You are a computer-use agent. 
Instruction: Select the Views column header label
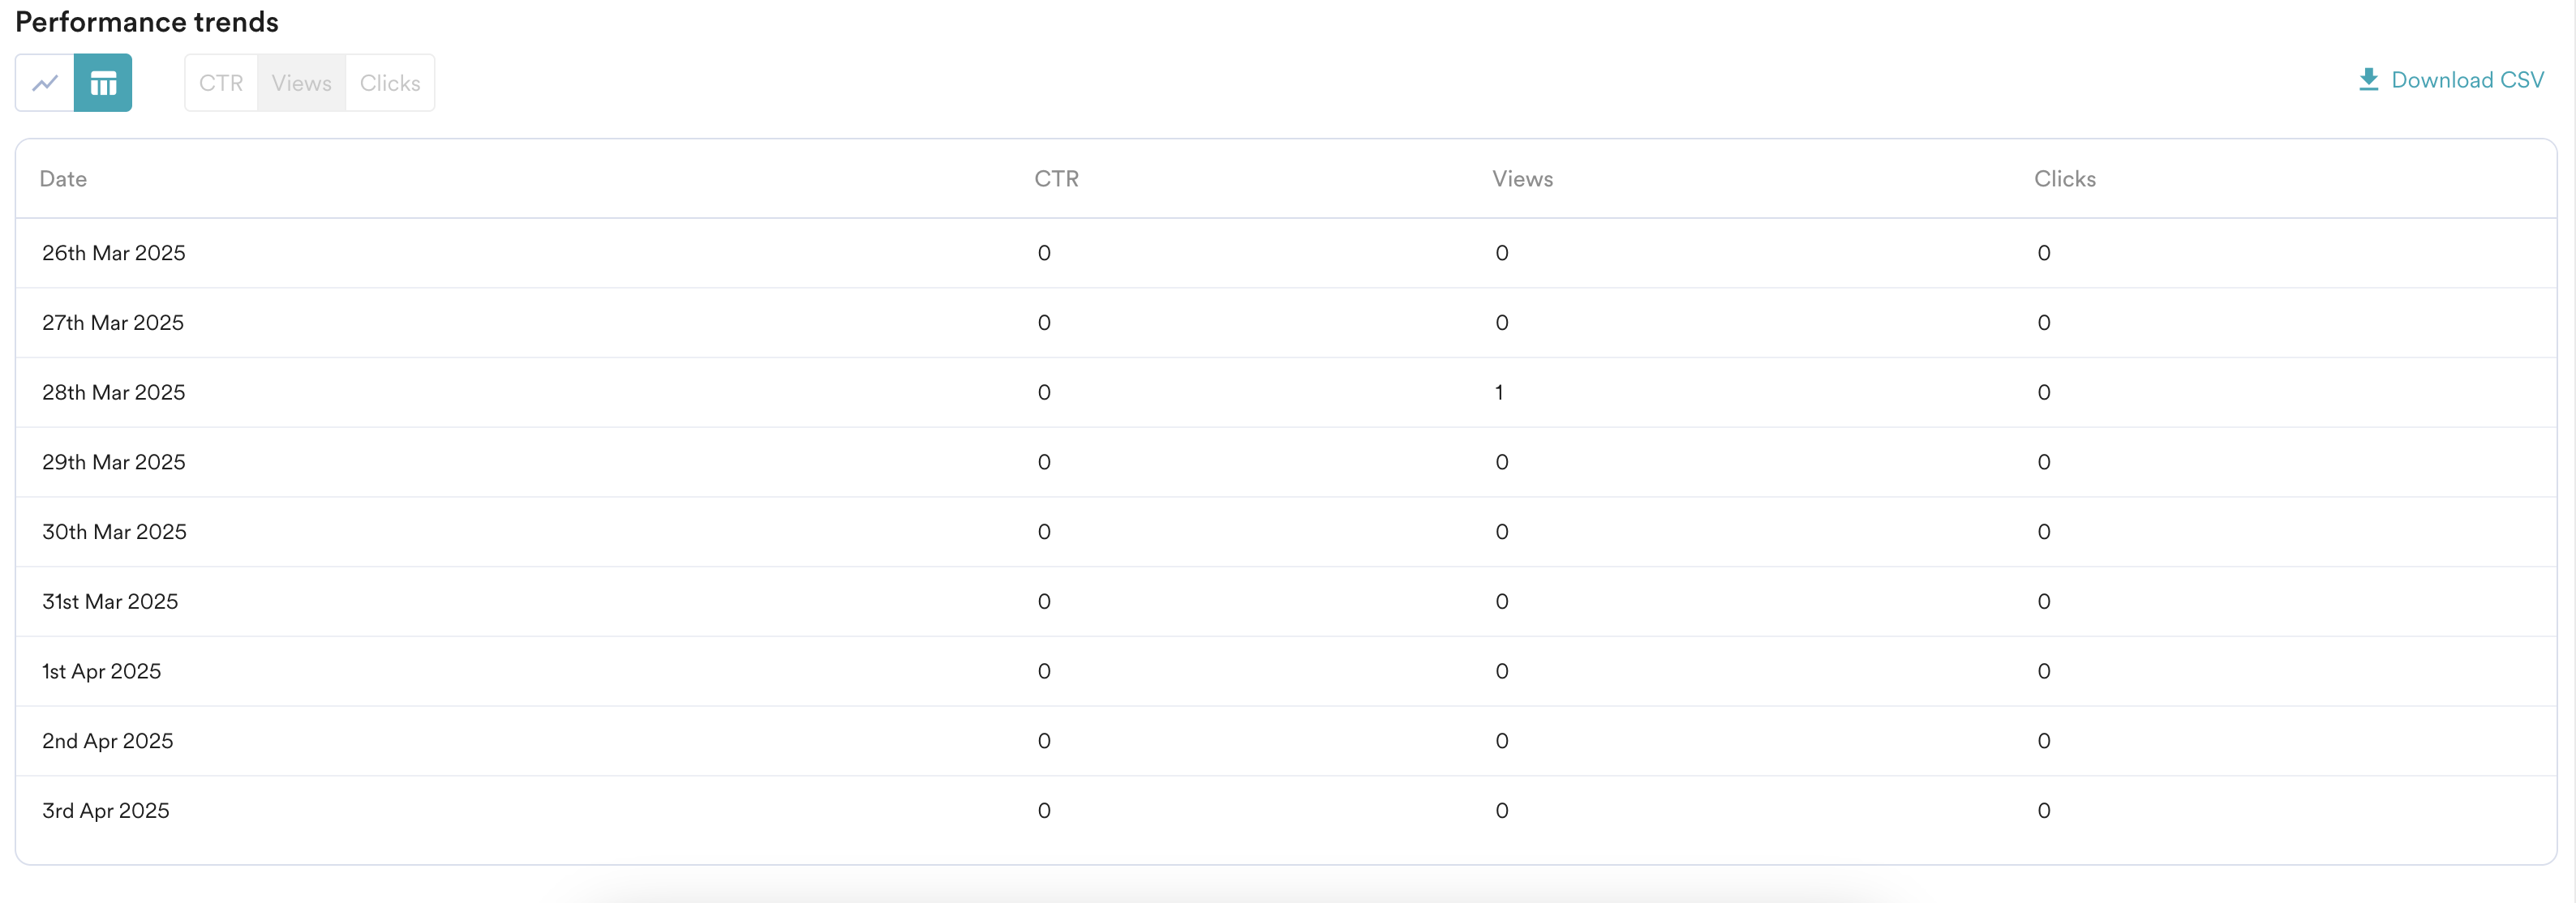click(1522, 179)
